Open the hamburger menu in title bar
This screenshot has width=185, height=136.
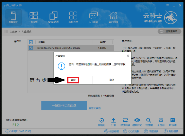167,5
